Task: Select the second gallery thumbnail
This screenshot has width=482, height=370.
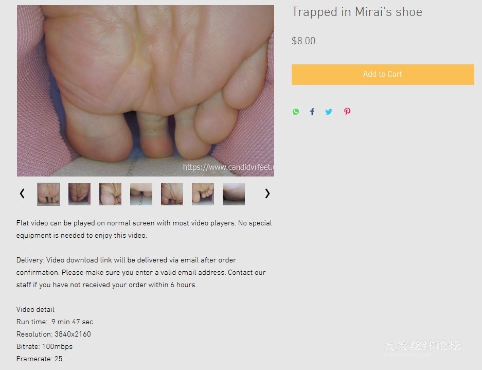Action: [79, 194]
